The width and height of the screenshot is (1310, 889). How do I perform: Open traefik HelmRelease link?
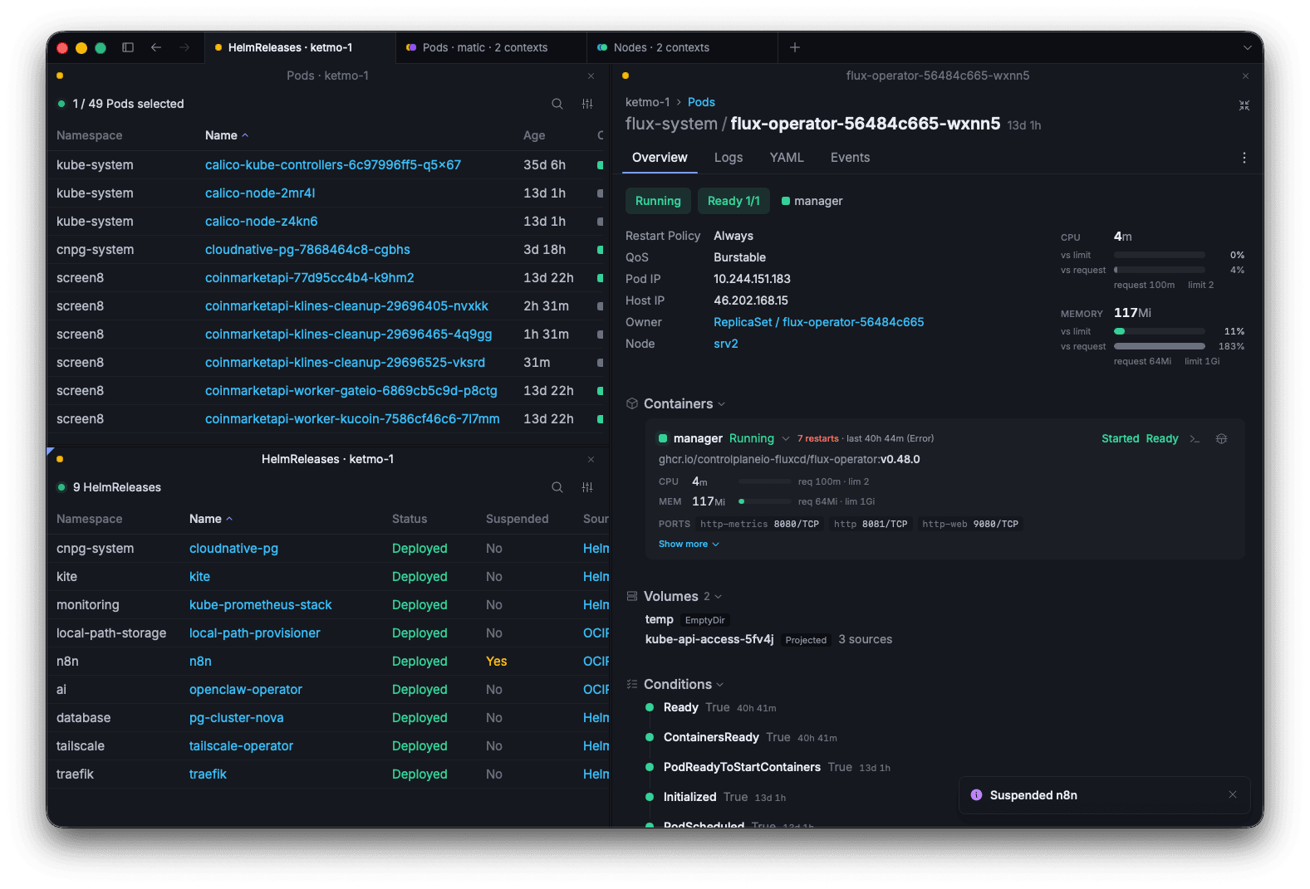[x=208, y=774]
